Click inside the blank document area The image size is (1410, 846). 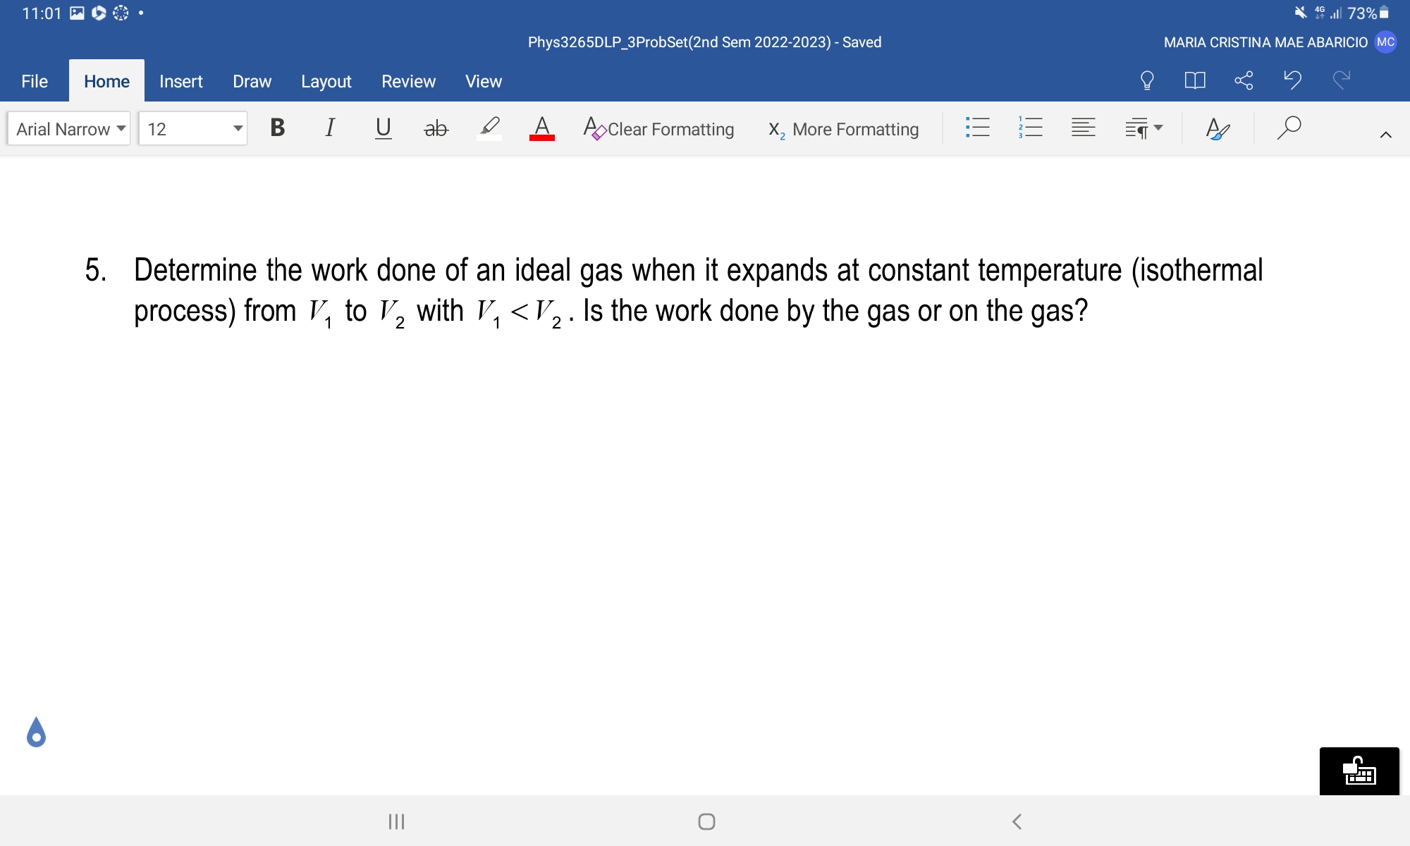pyautogui.click(x=705, y=536)
